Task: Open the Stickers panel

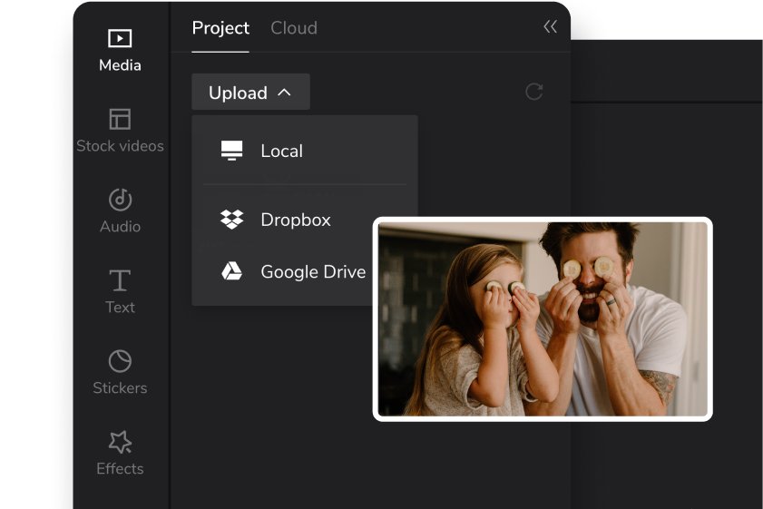Action: [120, 373]
